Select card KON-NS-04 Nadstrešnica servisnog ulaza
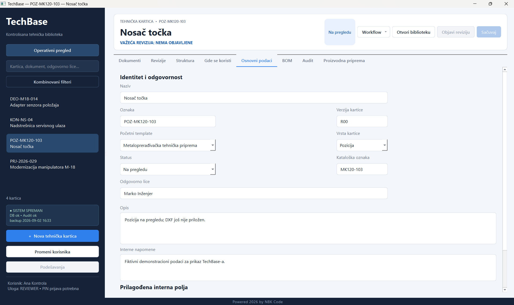514x305 pixels. [x=53, y=123]
